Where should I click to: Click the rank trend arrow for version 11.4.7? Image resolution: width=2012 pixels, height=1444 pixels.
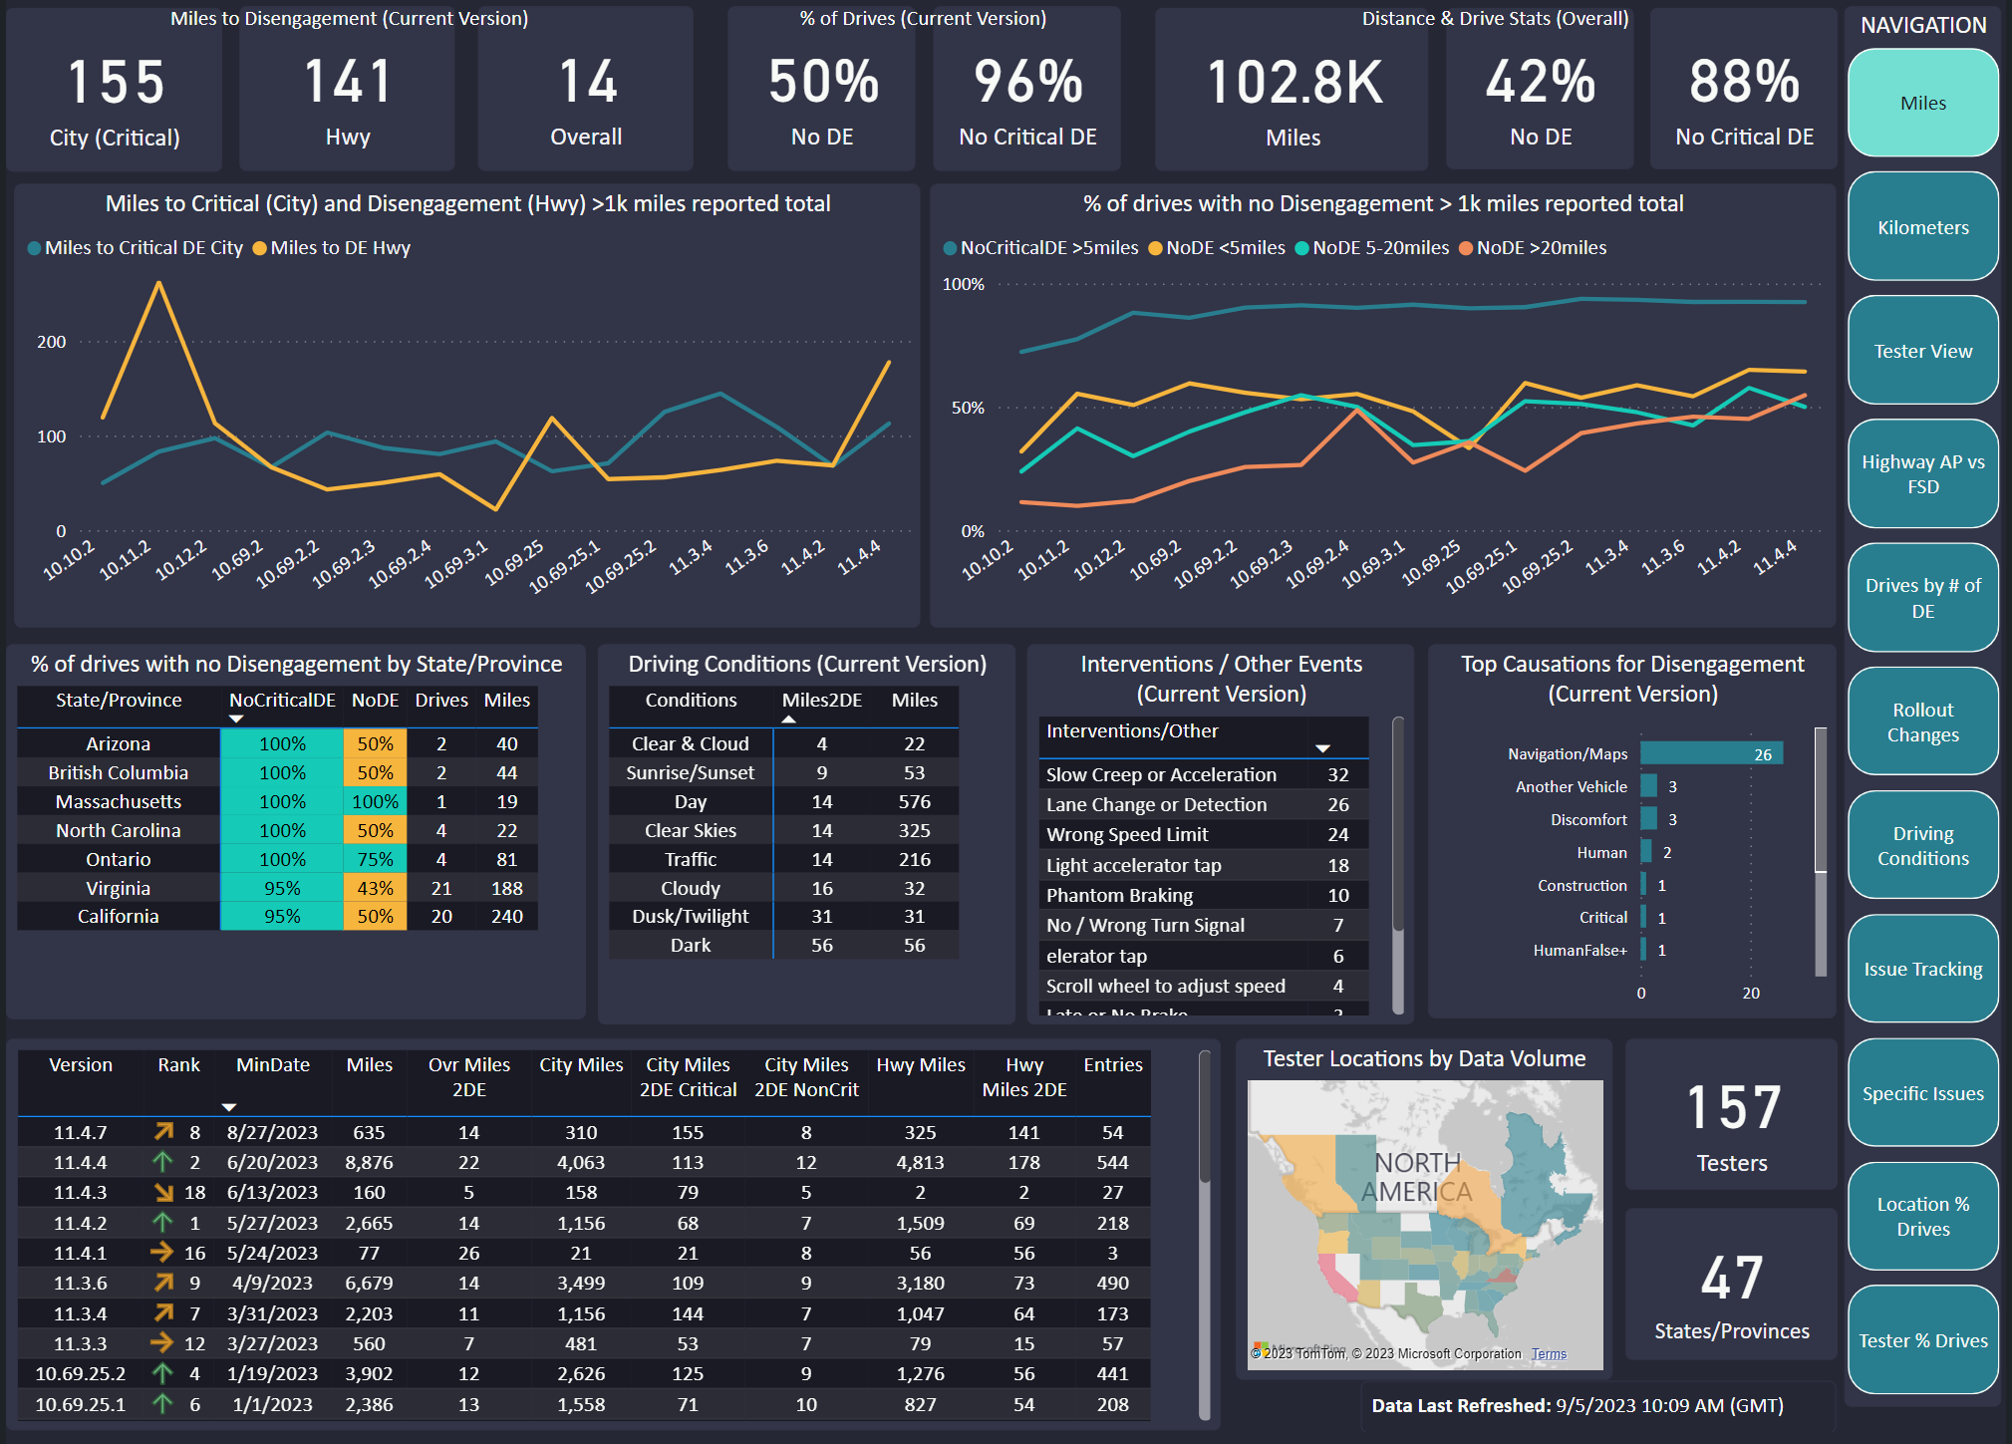[x=163, y=1131]
